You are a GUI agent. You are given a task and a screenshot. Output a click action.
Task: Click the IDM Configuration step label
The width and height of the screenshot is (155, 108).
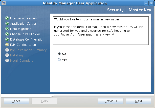coord(23,45)
